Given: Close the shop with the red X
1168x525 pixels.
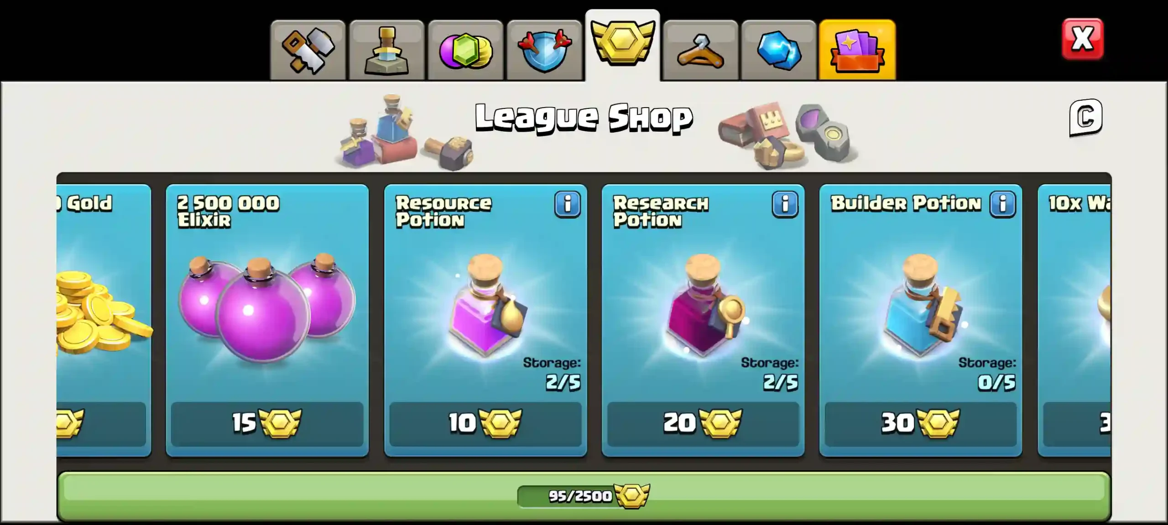Looking at the screenshot, I should pos(1083,39).
